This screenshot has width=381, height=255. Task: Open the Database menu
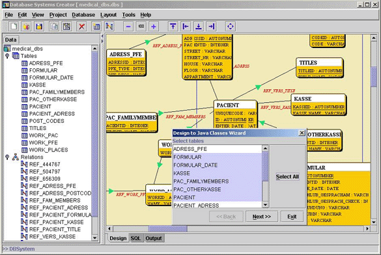(x=83, y=15)
